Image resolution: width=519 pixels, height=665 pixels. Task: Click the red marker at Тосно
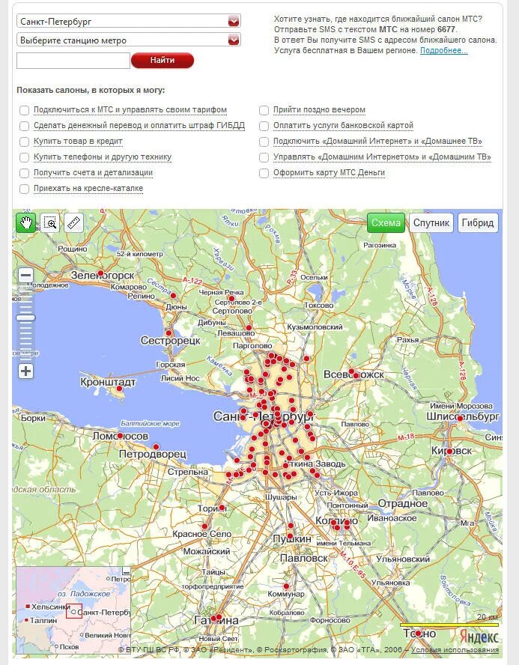point(418,634)
